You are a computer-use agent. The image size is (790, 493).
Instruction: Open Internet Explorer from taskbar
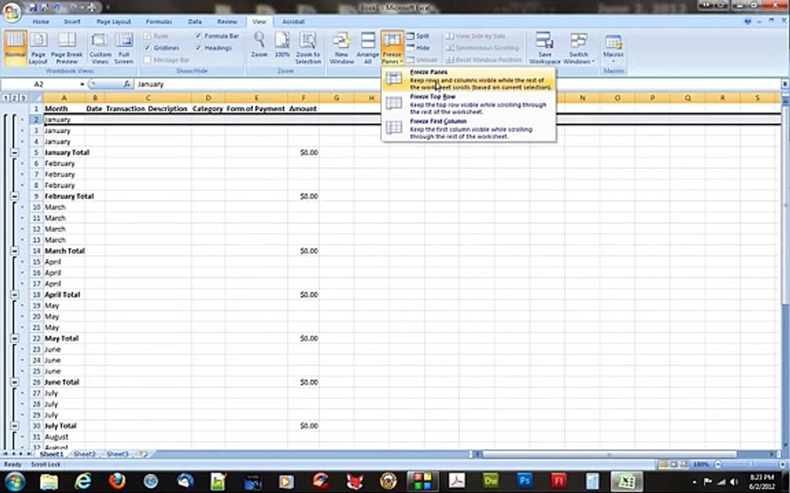click(82, 481)
